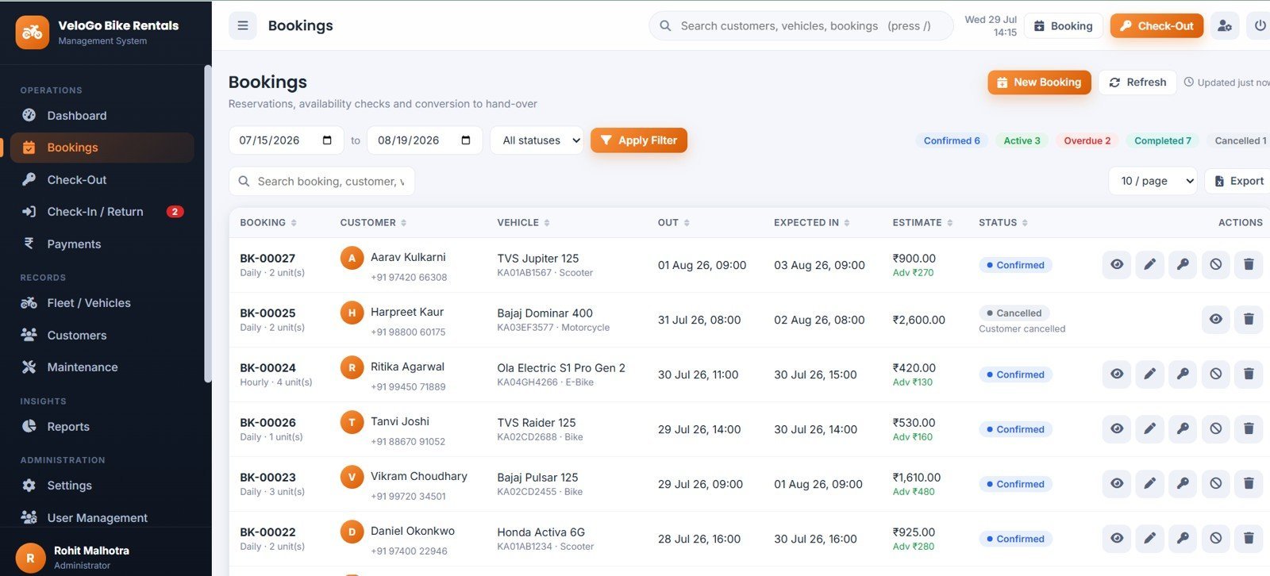This screenshot has height=576, width=1270.
Task: Go to Customers in sidebar
Action: click(x=102, y=335)
